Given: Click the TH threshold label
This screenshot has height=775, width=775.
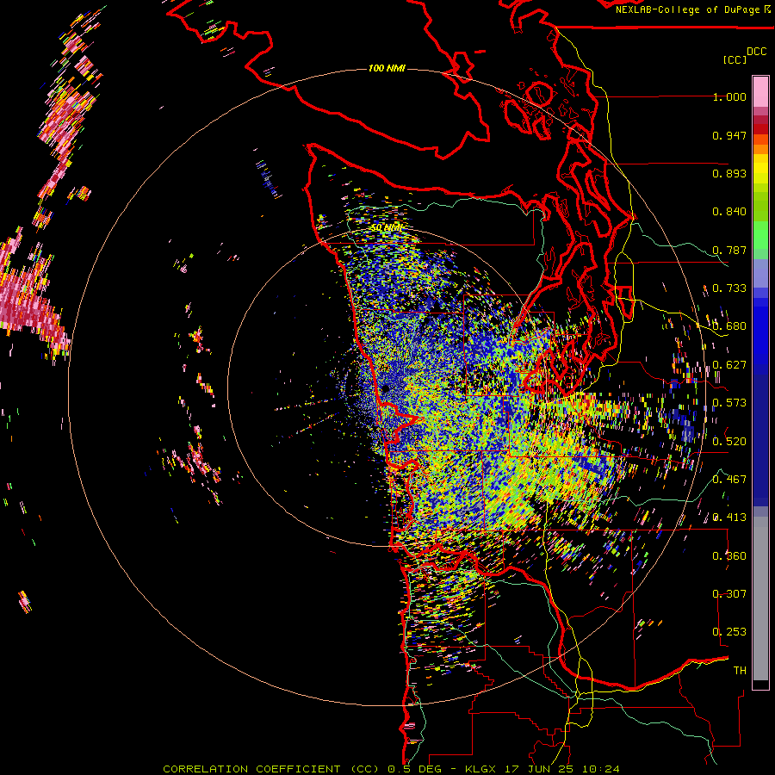Looking at the screenshot, I should pyautogui.click(x=740, y=671).
